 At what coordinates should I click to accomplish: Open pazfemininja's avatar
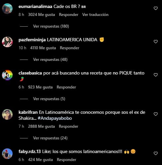click(x=7, y=42)
